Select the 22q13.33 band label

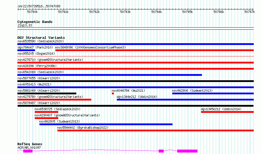[25, 25]
